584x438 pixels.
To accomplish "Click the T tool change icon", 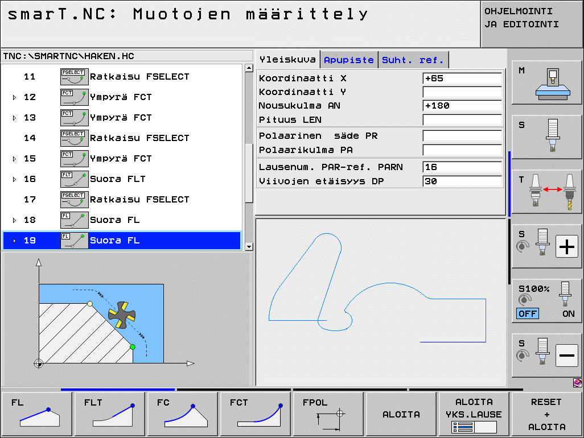I will pyautogui.click(x=546, y=192).
